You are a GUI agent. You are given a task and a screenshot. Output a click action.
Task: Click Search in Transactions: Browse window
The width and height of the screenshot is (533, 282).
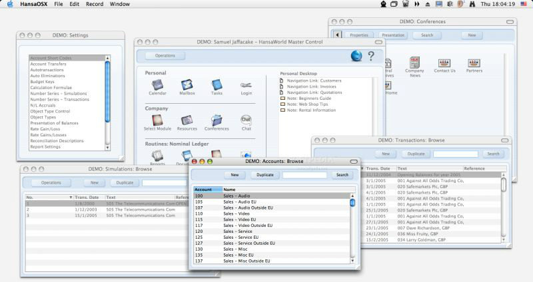pos(493,154)
